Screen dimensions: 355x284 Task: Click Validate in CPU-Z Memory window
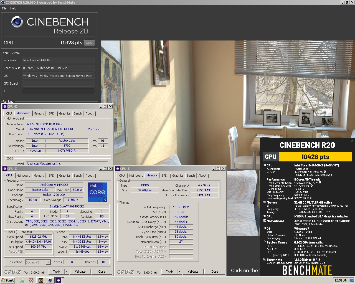193,272
